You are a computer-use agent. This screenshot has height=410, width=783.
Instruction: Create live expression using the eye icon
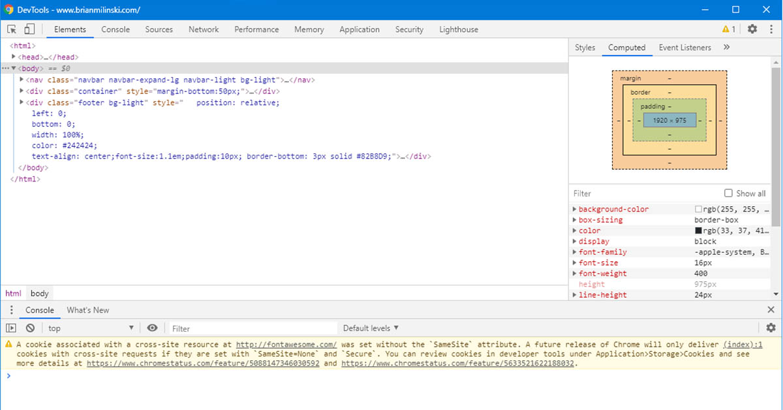[x=152, y=328]
